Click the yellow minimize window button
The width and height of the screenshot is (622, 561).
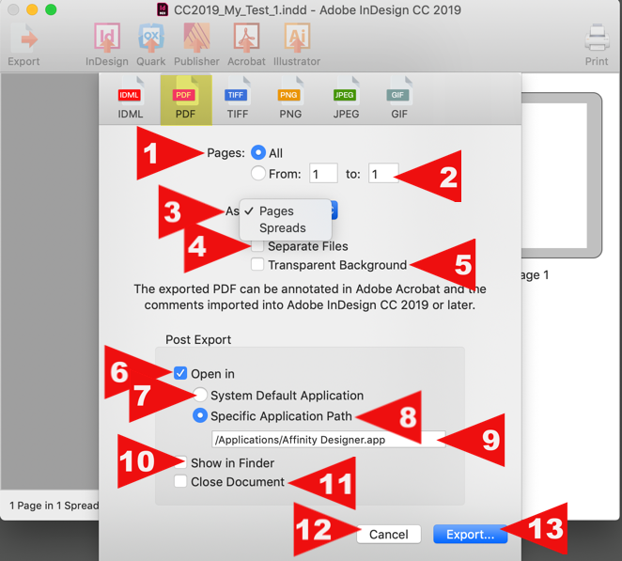click(x=32, y=9)
